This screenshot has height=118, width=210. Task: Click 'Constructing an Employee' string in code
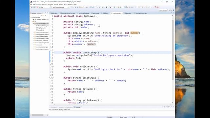(111, 36)
